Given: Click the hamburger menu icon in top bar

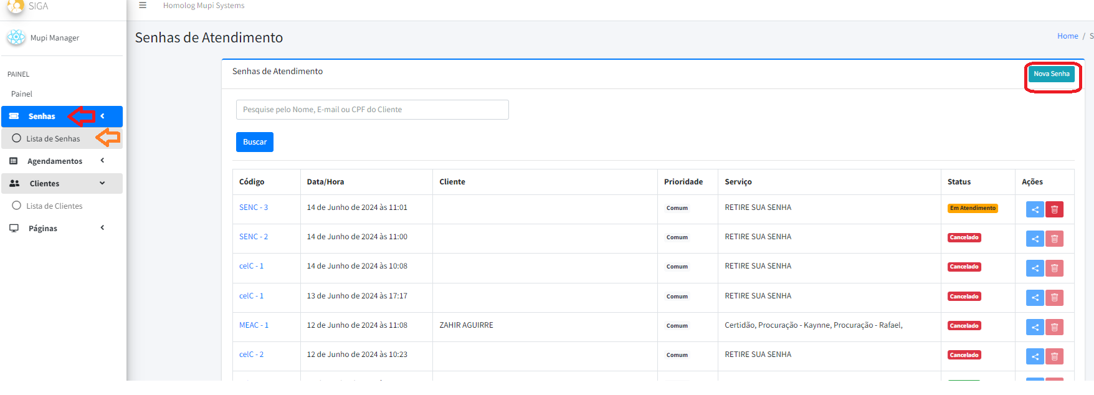Looking at the screenshot, I should (x=143, y=6).
